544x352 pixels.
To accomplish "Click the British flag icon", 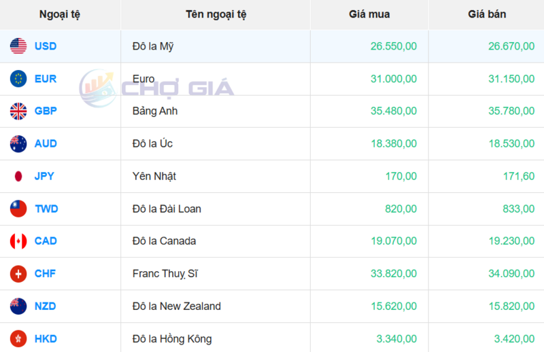I will pos(18,111).
